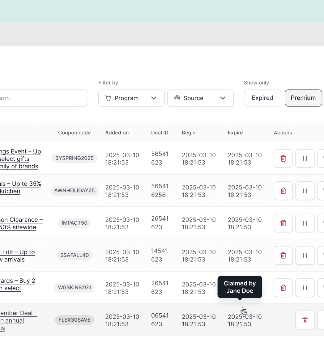The image size is (324, 343).
Task: Expand Source filter chevron
Action: (x=223, y=98)
